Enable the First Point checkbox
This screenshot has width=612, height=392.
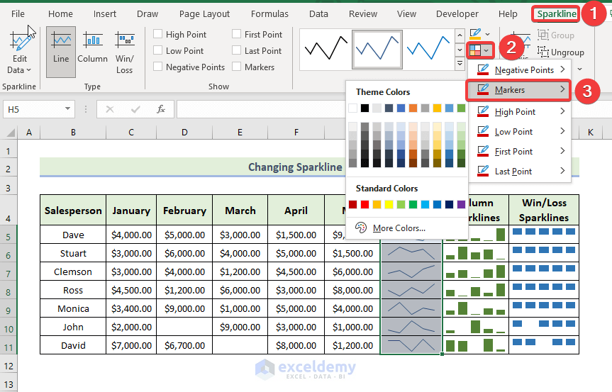pos(236,34)
